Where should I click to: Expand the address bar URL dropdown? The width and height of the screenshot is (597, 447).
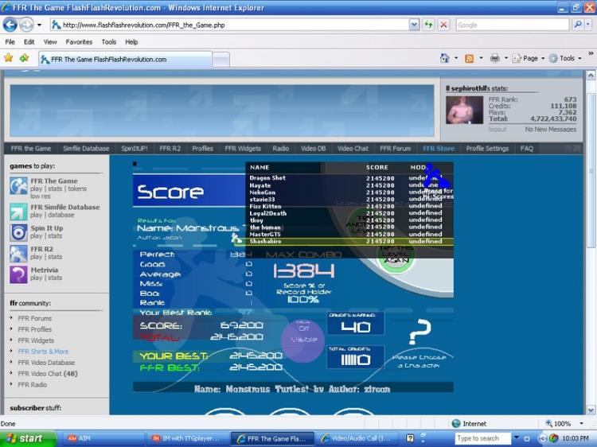414,25
